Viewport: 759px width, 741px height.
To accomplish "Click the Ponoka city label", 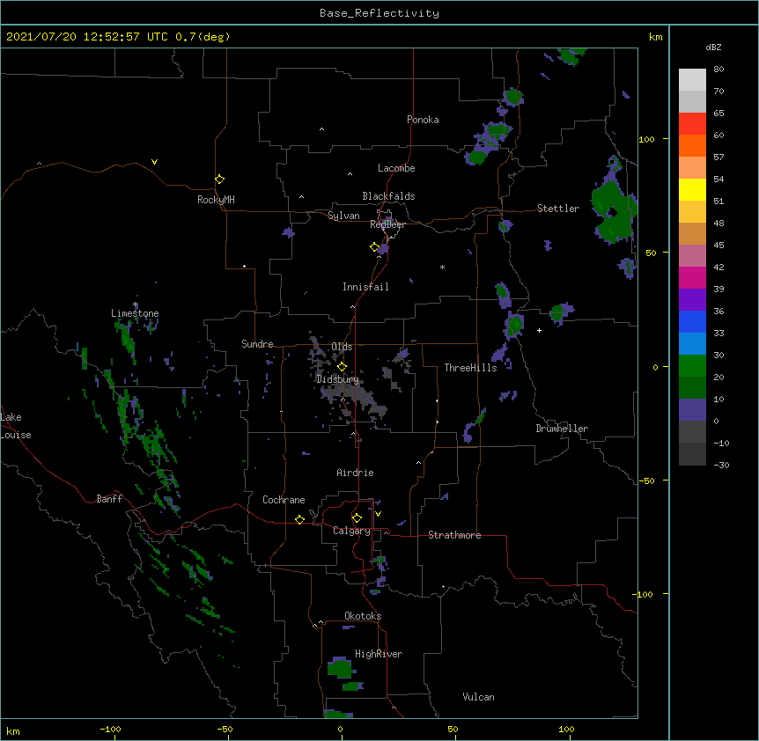I will (423, 120).
